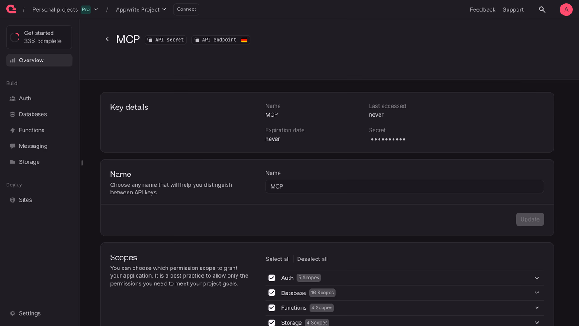Expand the Storage scopes row
Screen dimensions: 579x326
(537, 322)
